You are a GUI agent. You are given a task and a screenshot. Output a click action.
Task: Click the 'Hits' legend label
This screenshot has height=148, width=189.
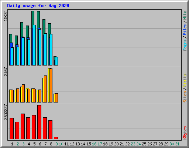tap(185, 15)
